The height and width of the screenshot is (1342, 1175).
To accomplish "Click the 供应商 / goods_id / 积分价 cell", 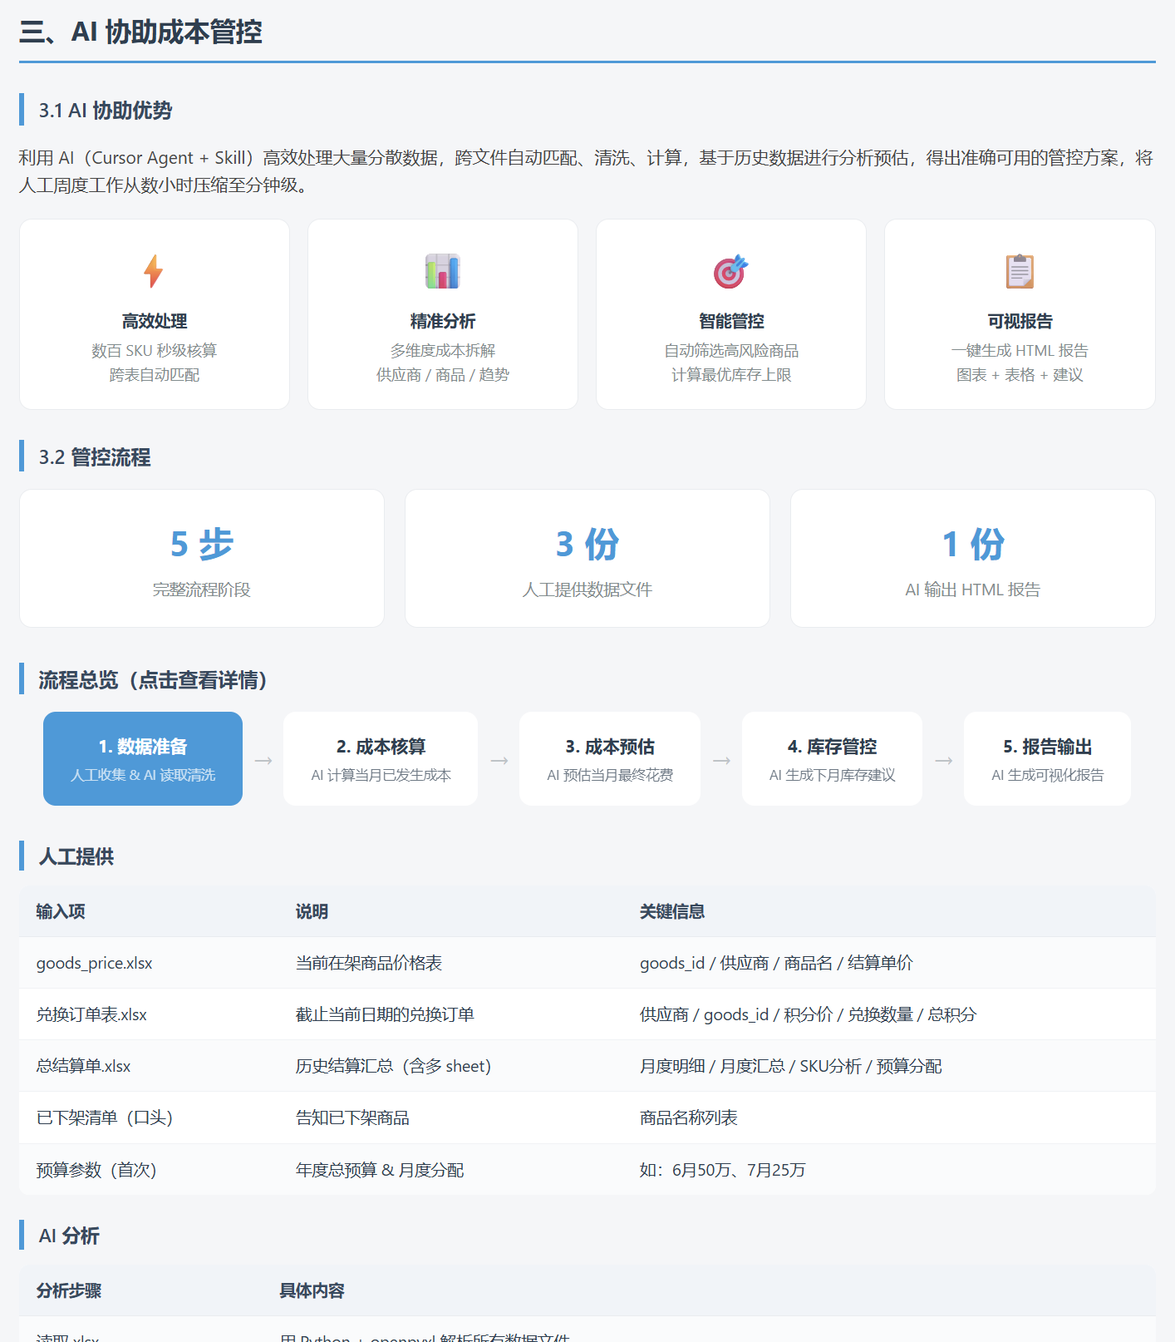I will [x=808, y=1014].
